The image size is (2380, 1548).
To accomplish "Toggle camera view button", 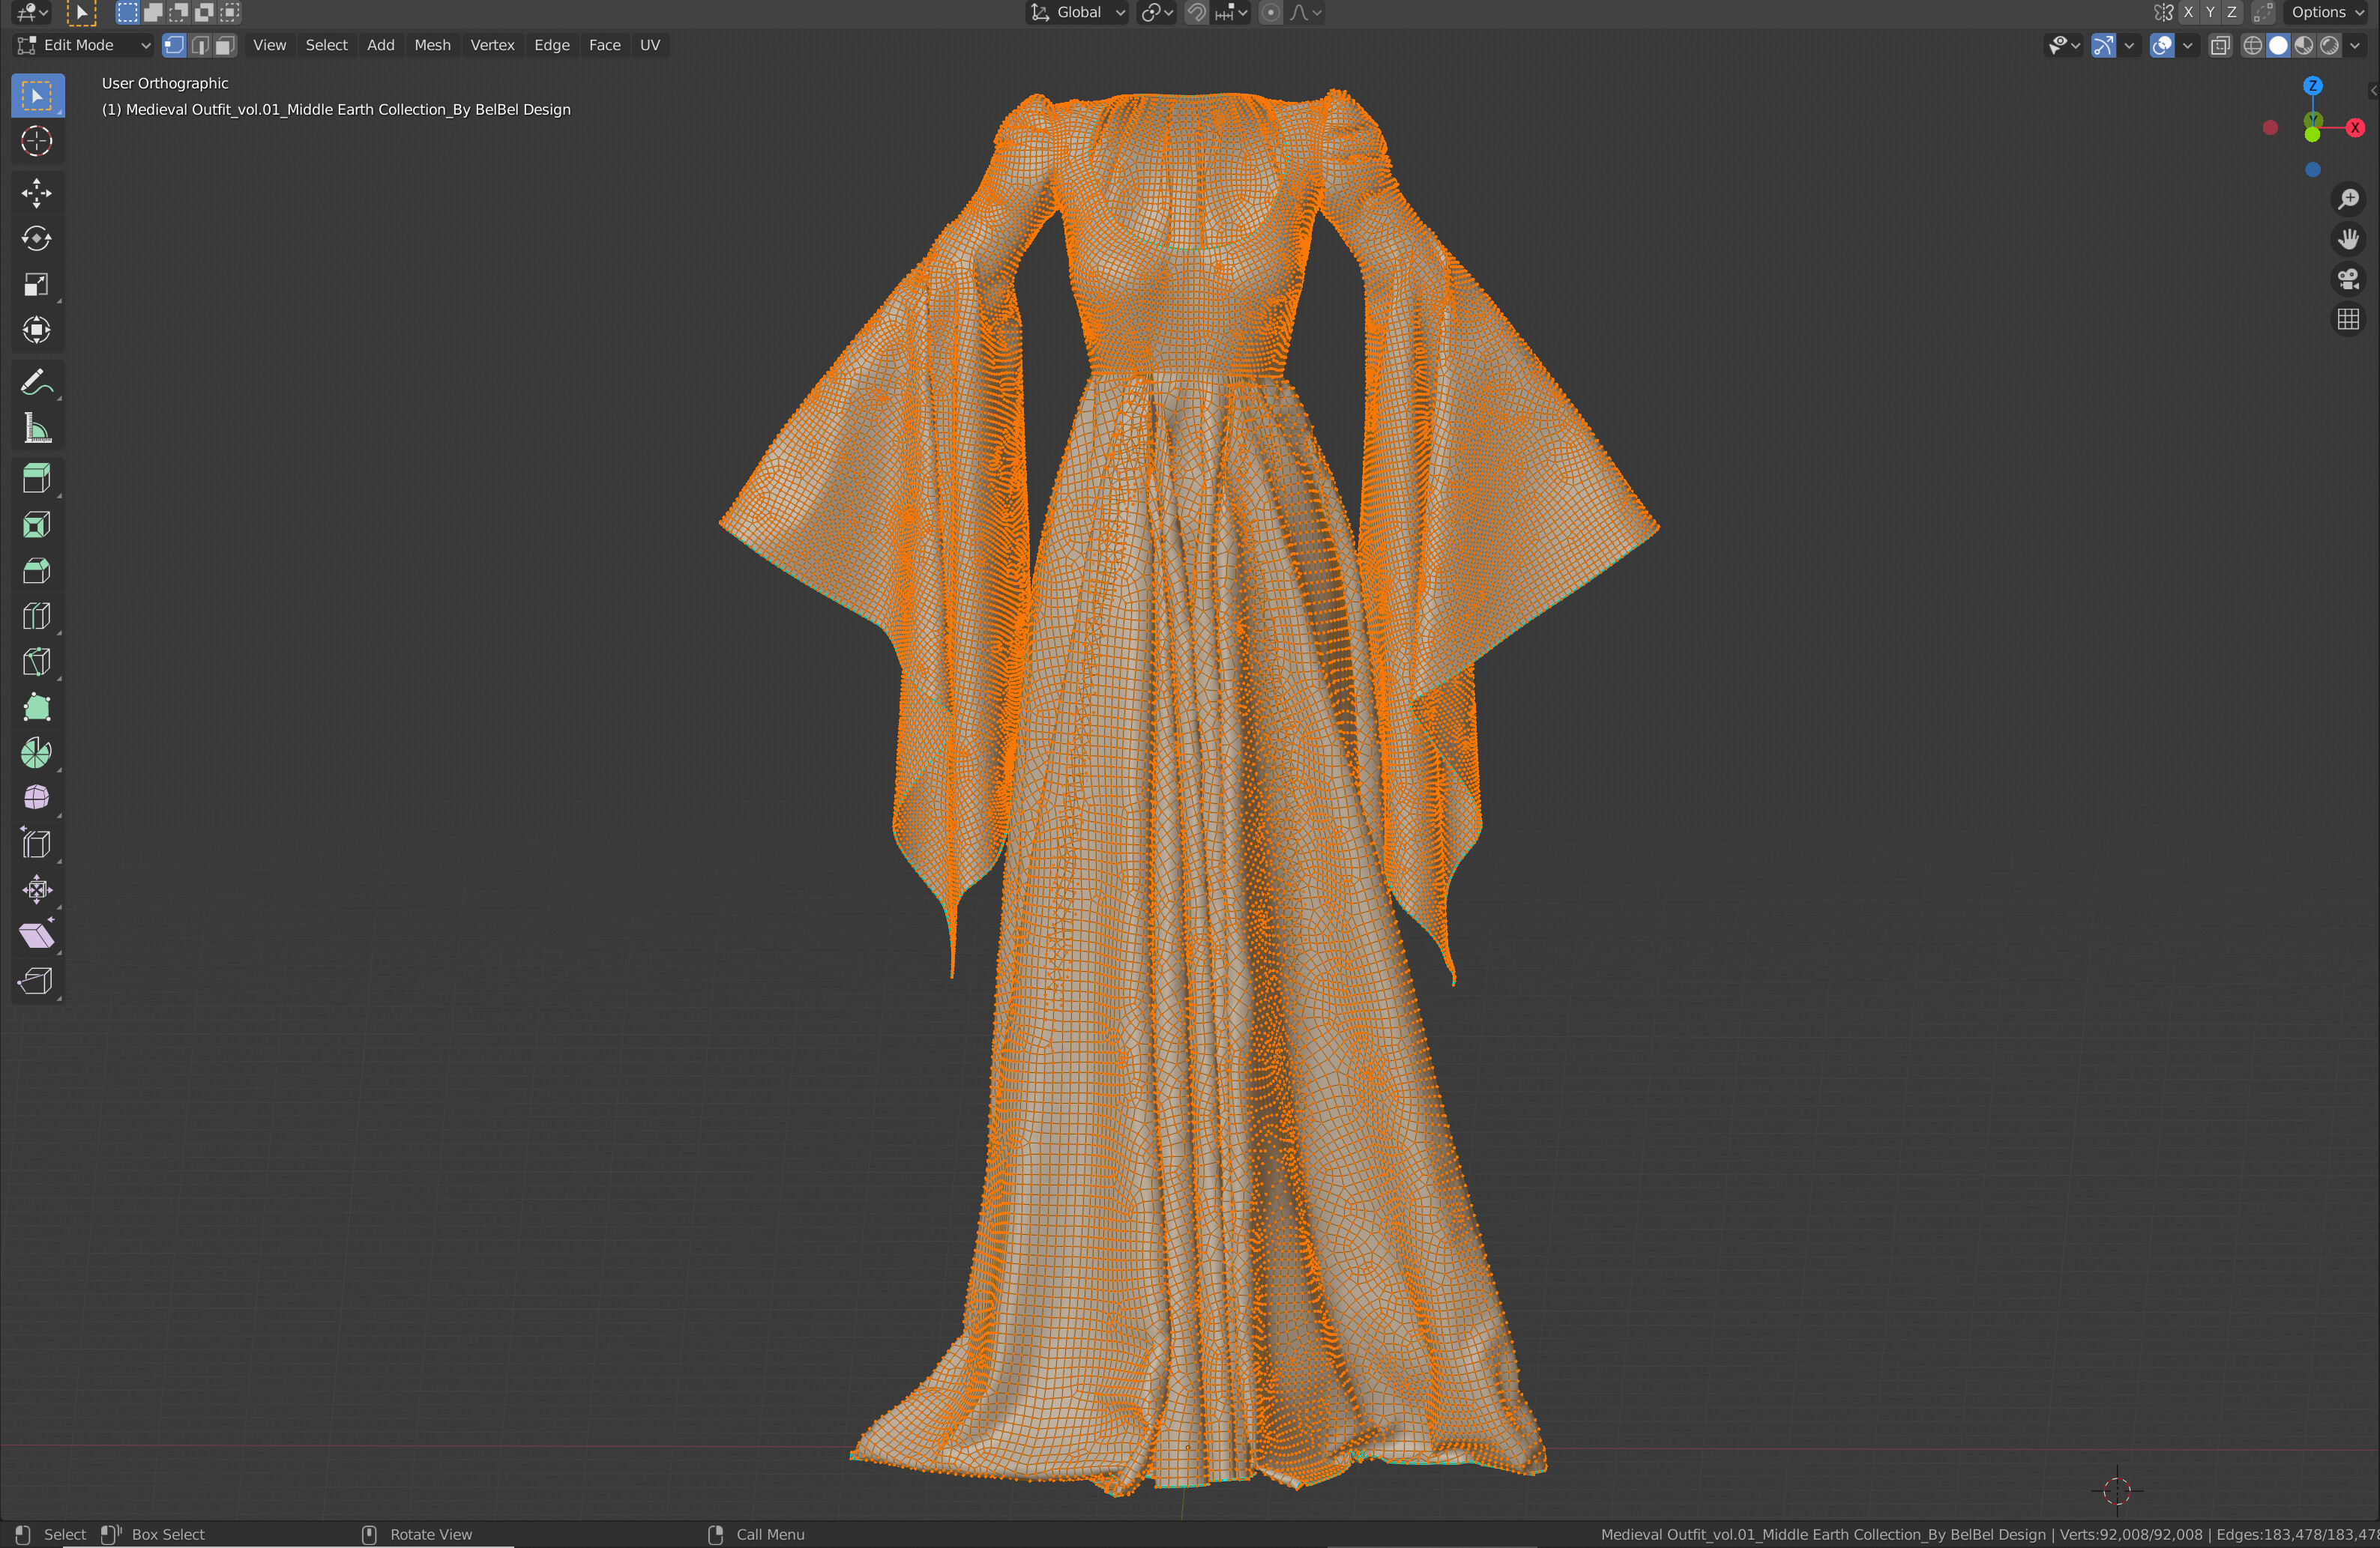I will tap(2348, 279).
